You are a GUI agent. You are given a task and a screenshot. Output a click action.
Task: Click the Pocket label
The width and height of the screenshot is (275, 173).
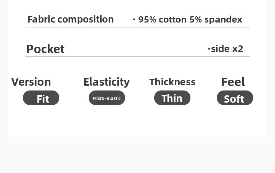point(45,49)
